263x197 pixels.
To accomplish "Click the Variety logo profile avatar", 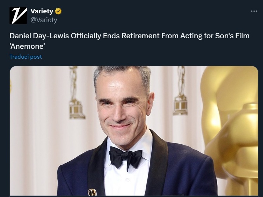I will click(18, 15).
